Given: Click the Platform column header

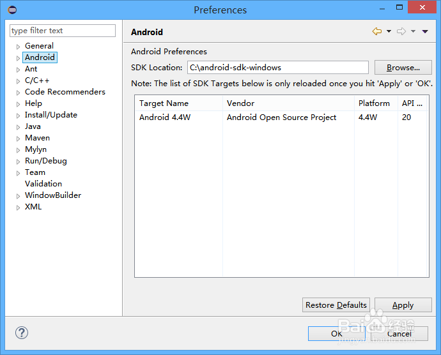Looking at the screenshot, I should click(374, 103).
